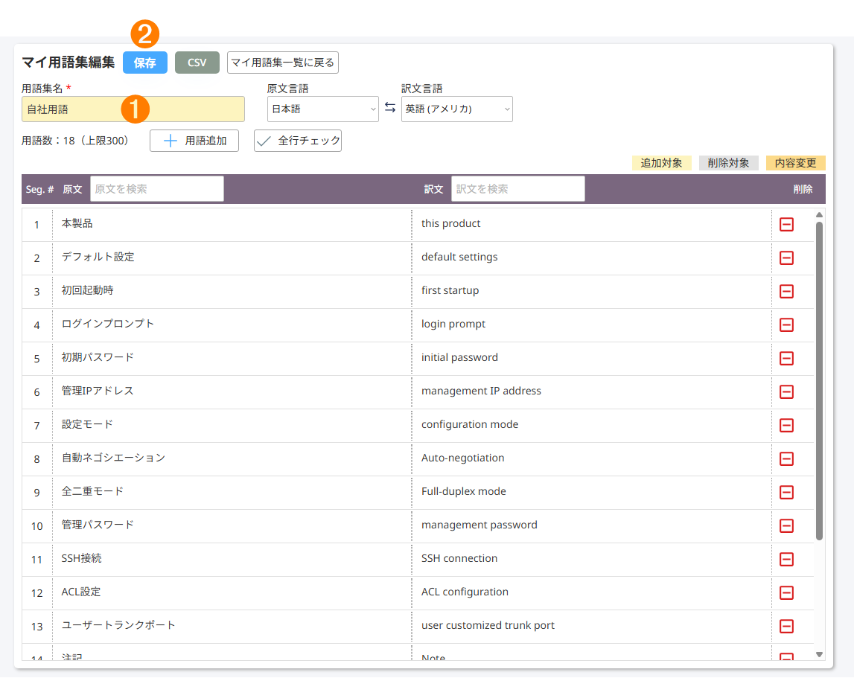Click the 削除対象 gray legend swatch
The height and width of the screenshot is (678, 854).
tap(728, 163)
